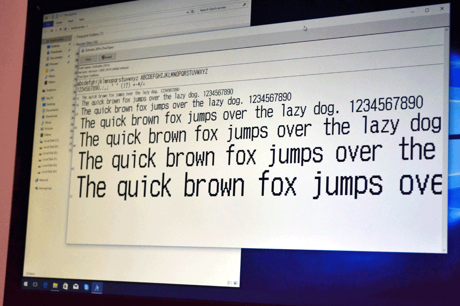The image size is (460, 306).
Task: Maximize the font viewer window
Action: pyautogui.click(x=427, y=10)
